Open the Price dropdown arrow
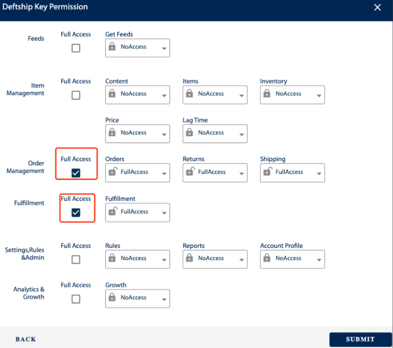 pyautogui.click(x=164, y=134)
